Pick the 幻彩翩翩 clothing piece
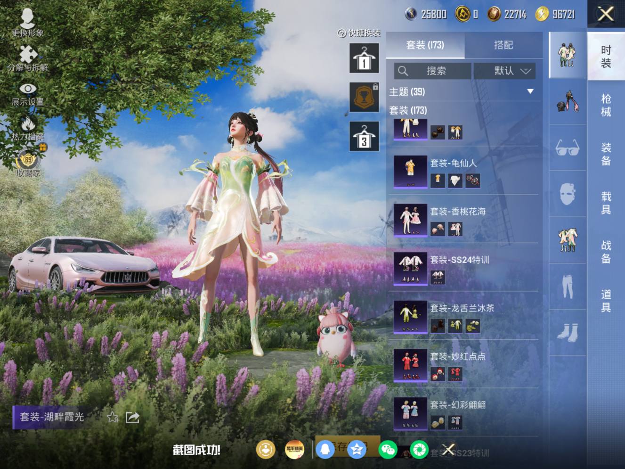The image size is (625, 469). pos(455,422)
